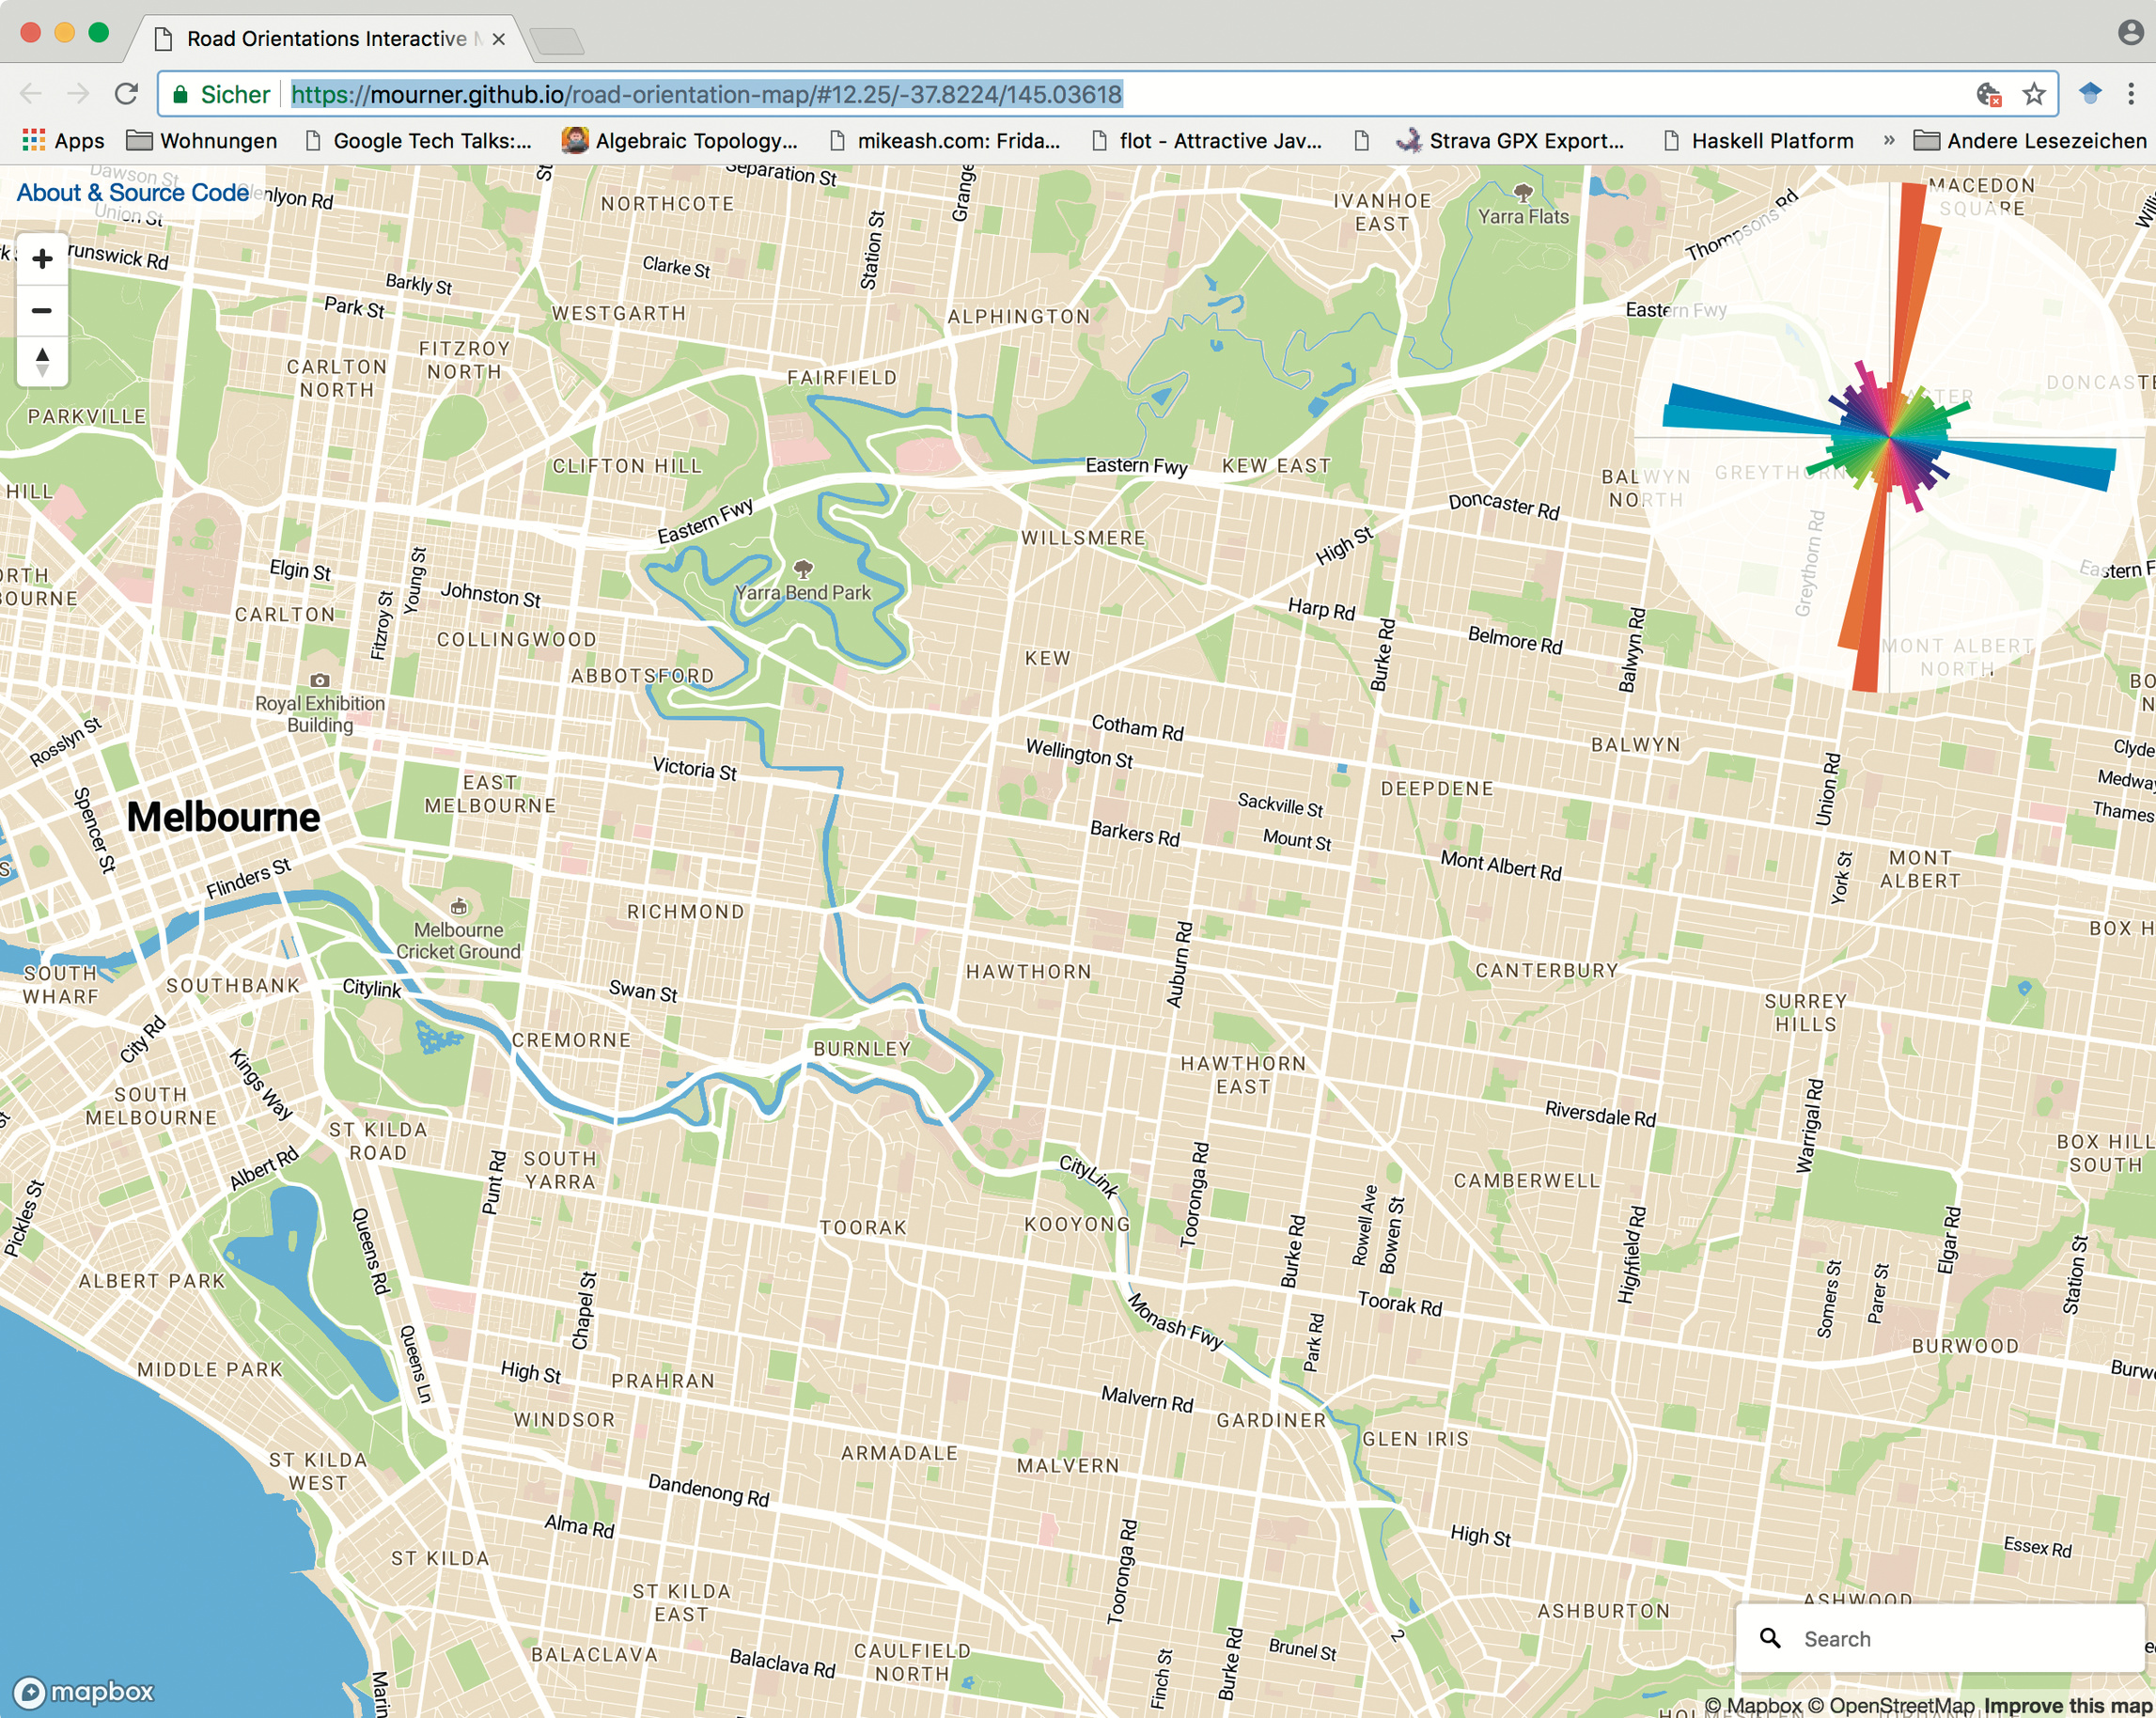This screenshot has width=2156, height=1718.
Task: Click the Mapbox logo
Action: pos(84,1692)
